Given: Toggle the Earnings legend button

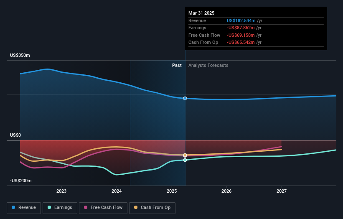Looking at the screenshot, I should click(x=60, y=208).
